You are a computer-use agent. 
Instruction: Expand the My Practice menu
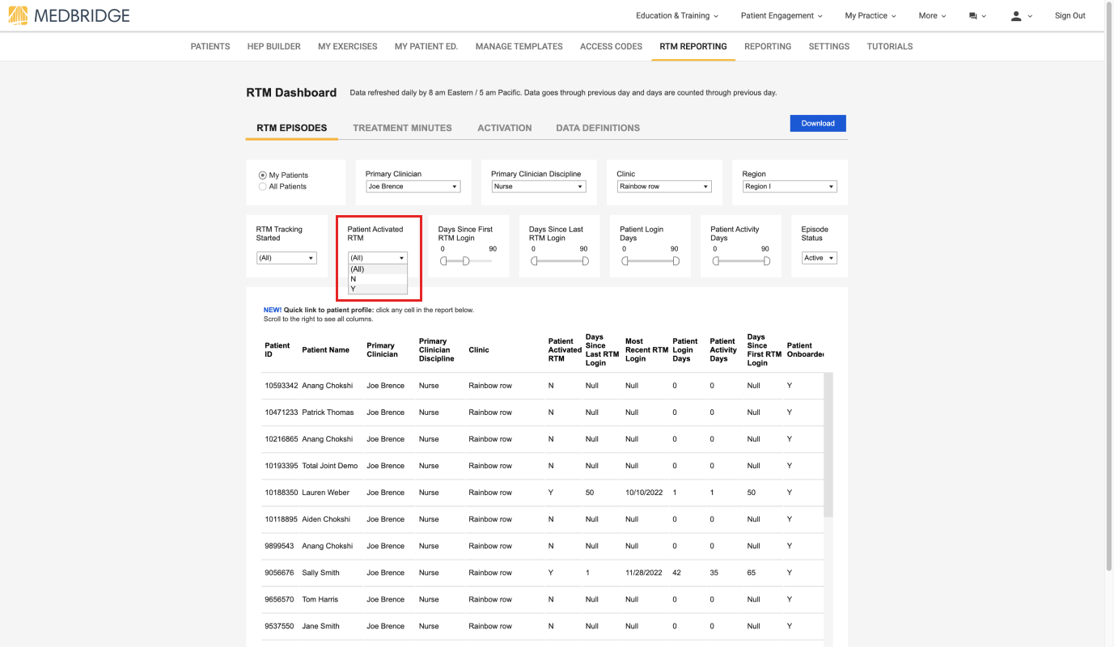coord(870,15)
